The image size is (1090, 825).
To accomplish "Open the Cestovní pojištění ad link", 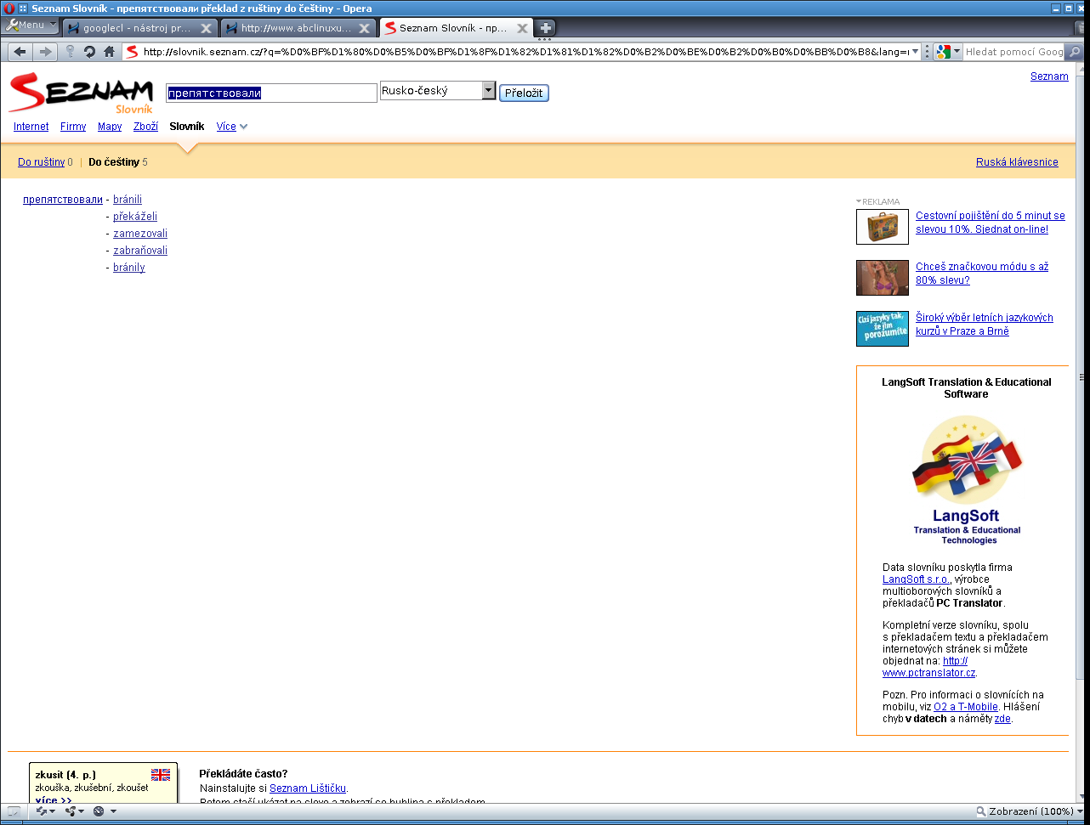I will coord(991,223).
